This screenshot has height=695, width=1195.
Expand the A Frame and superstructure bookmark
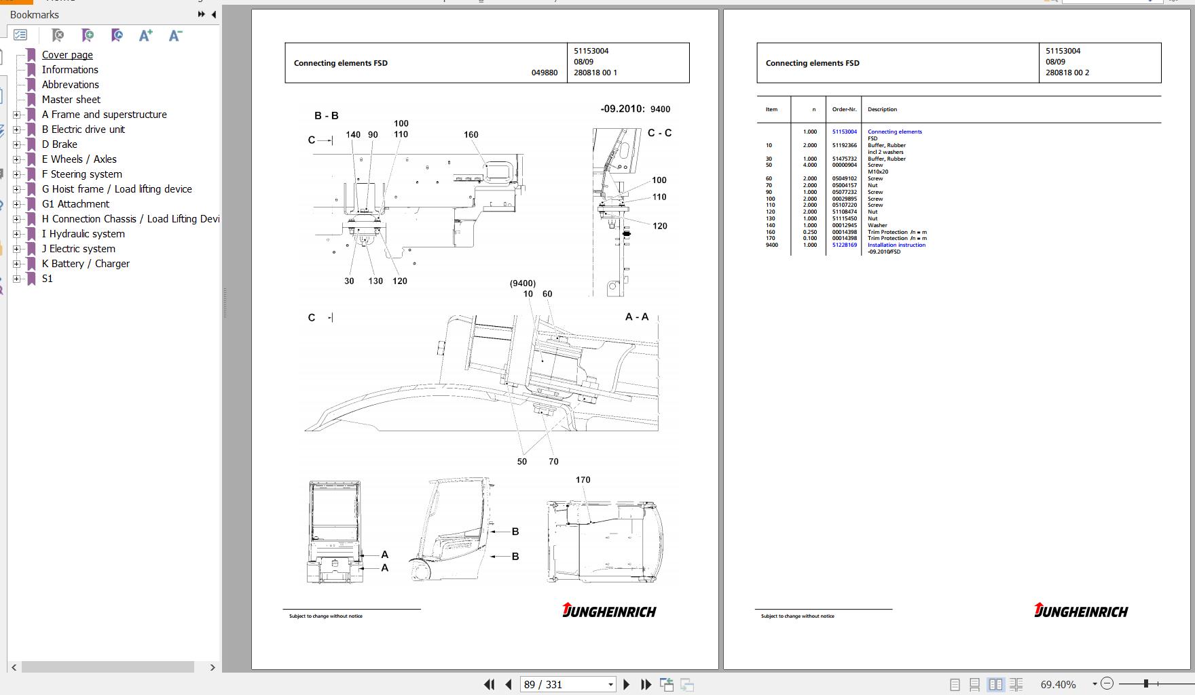point(17,115)
